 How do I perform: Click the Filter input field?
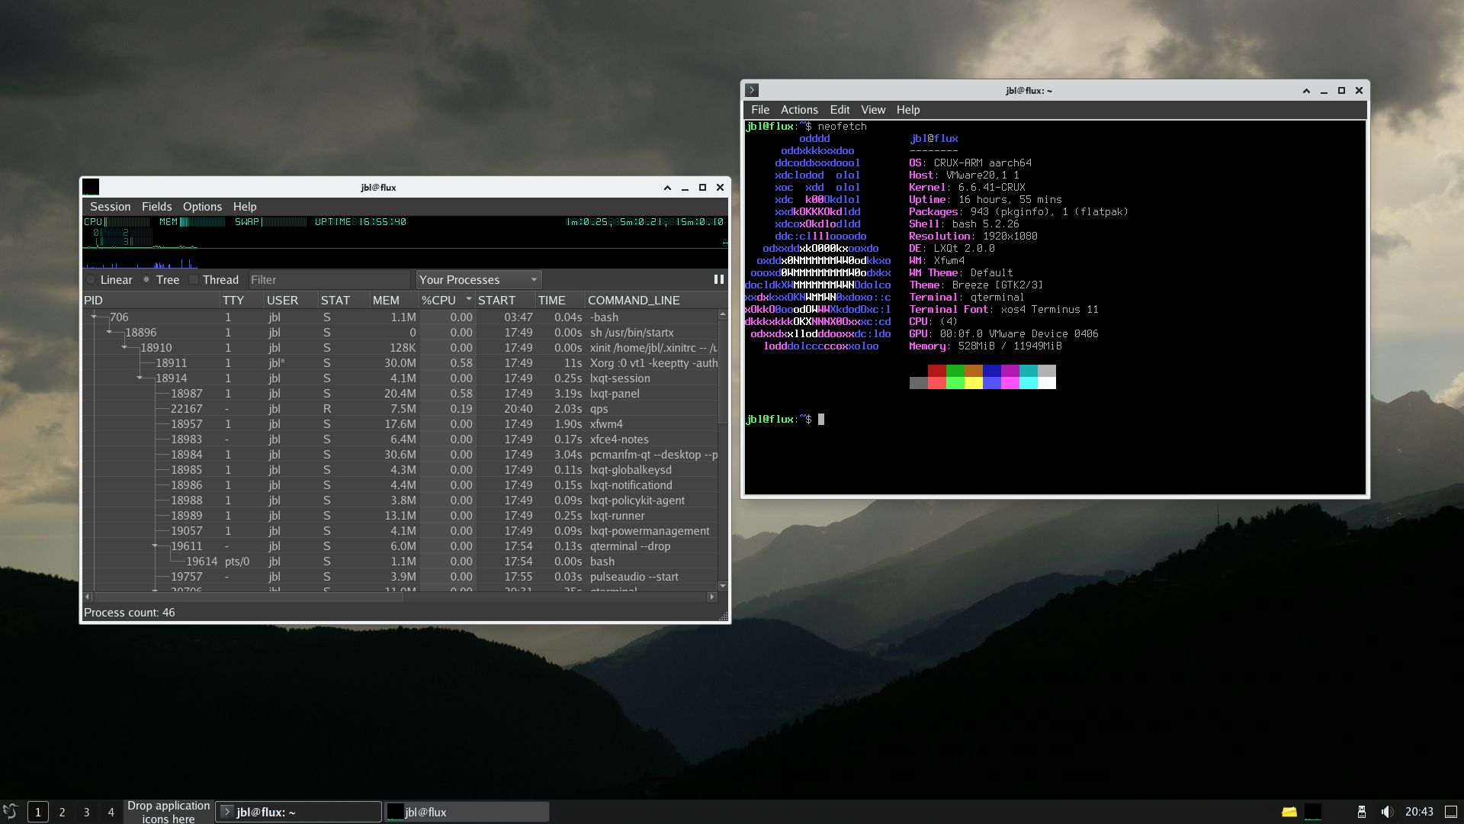[329, 280]
